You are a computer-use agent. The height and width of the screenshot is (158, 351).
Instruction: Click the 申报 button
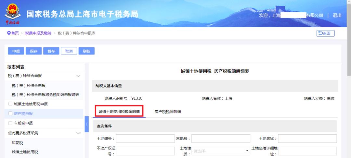(x=16, y=51)
